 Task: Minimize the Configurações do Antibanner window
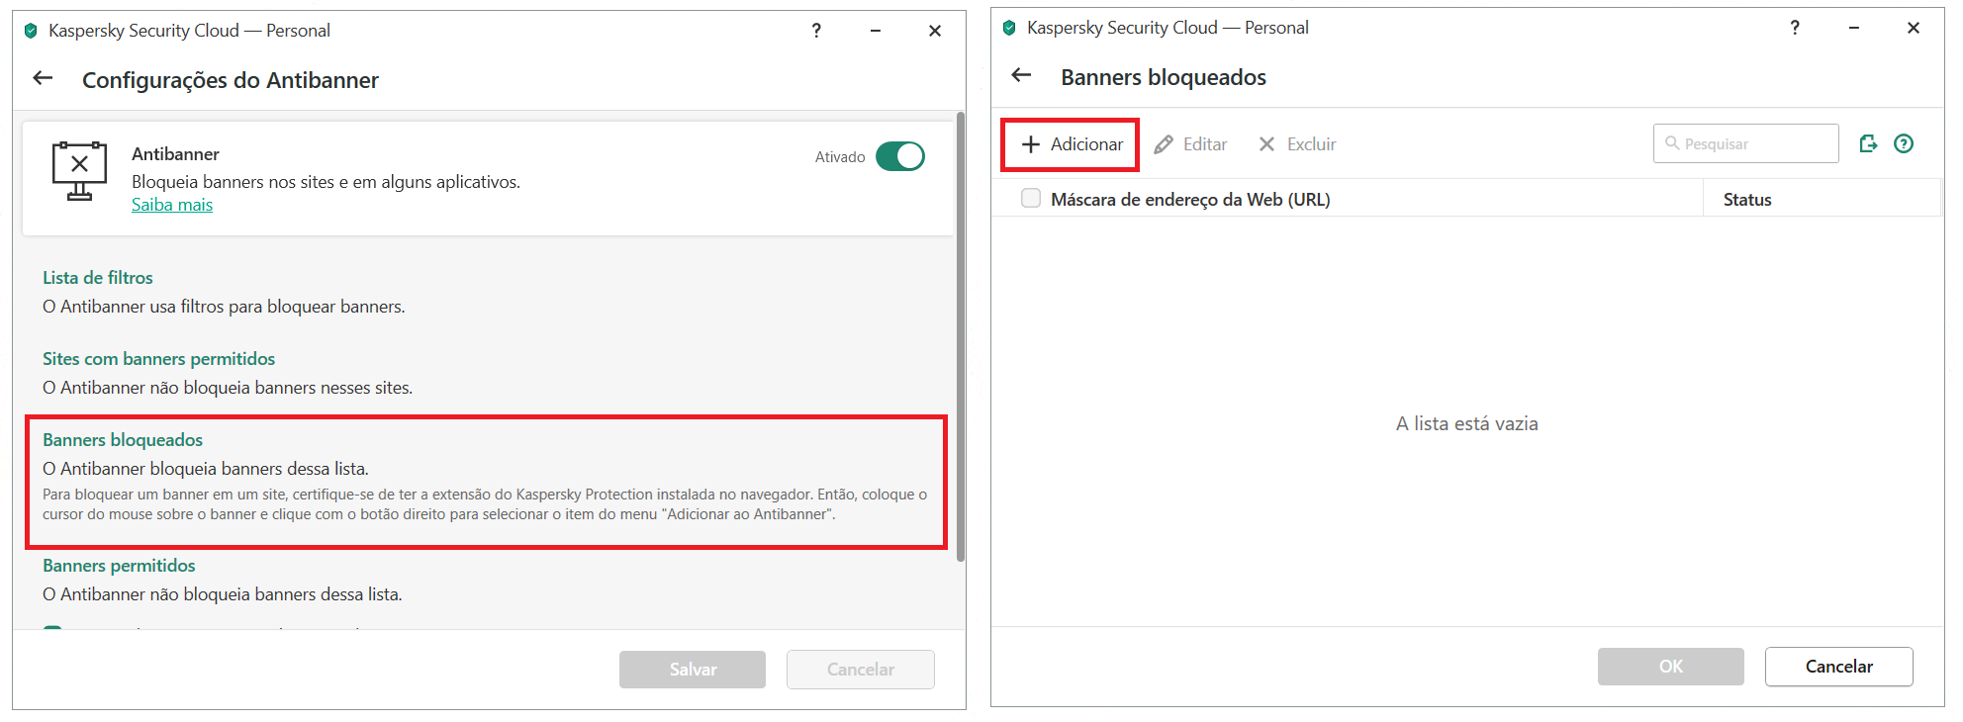[x=876, y=31]
